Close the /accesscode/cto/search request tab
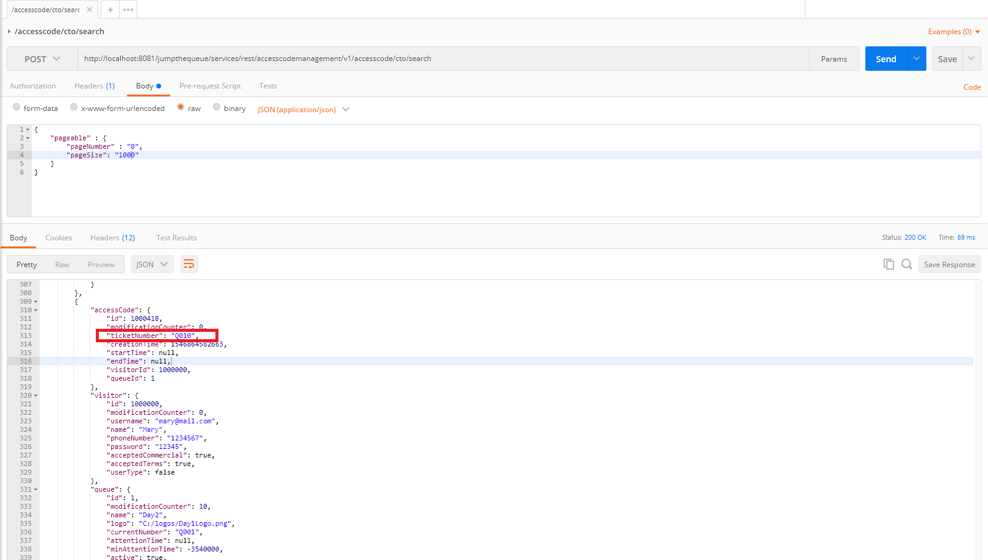Image resolution: width=988 pixels, height=560 pixels. [88, 9]
